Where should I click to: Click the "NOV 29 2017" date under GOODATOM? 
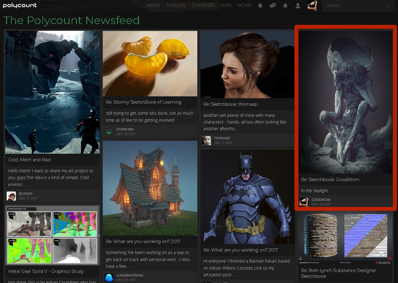(x=321, y=204)
